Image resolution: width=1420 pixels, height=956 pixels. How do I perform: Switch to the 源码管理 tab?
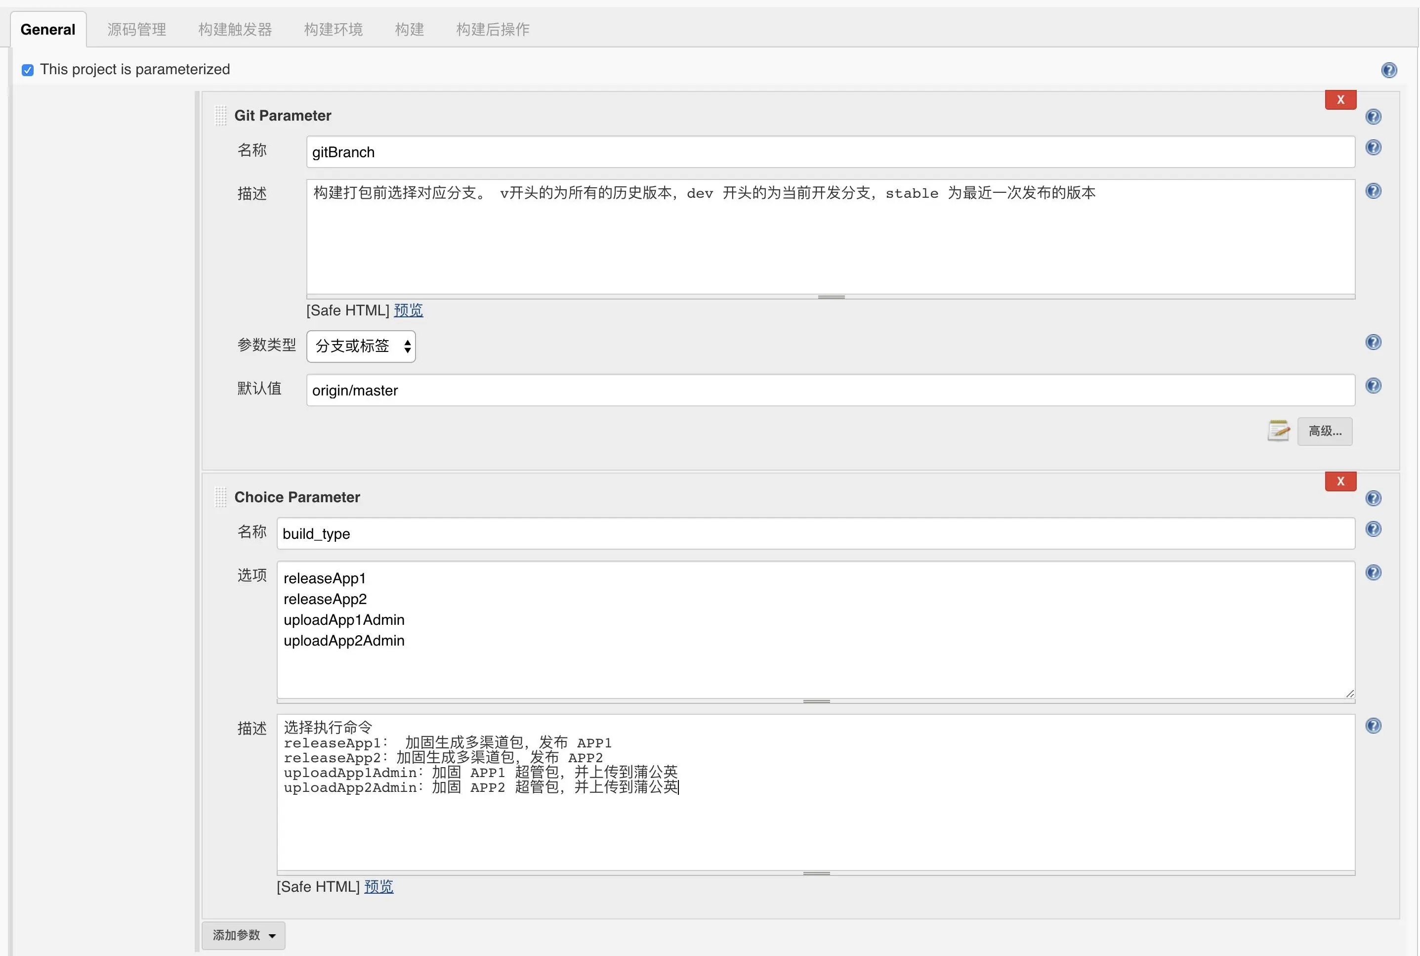point(136,29)
